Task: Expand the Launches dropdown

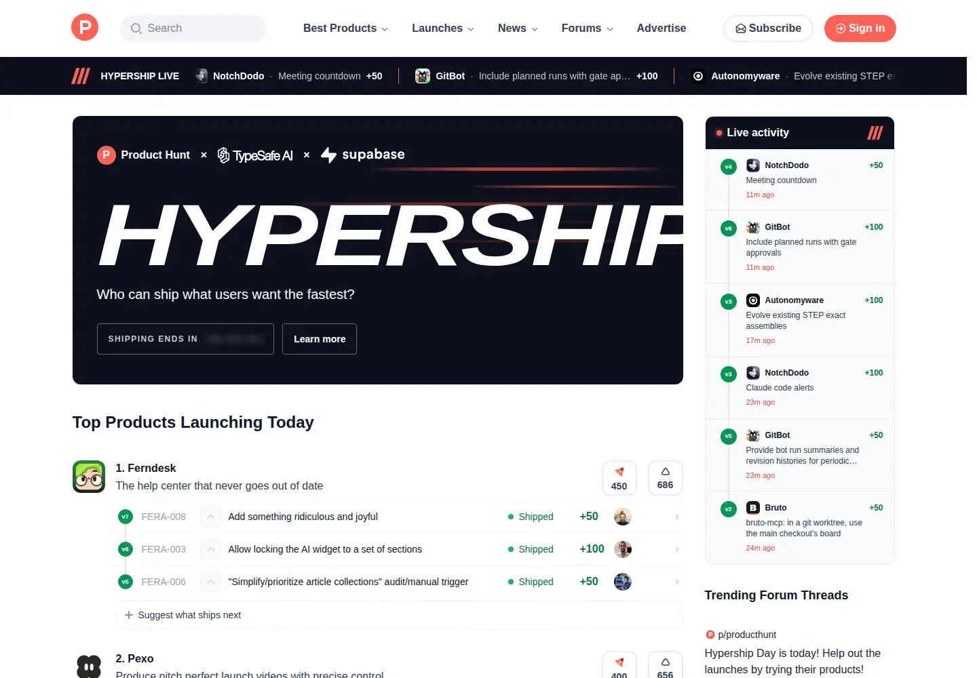Action: [443, 28]
